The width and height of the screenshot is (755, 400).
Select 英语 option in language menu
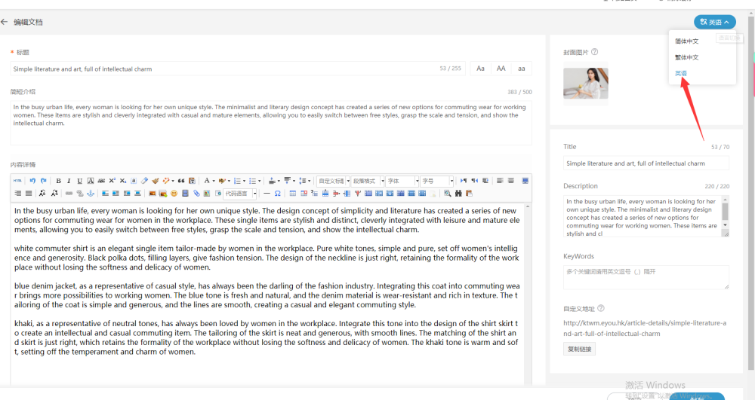(681, 74)
